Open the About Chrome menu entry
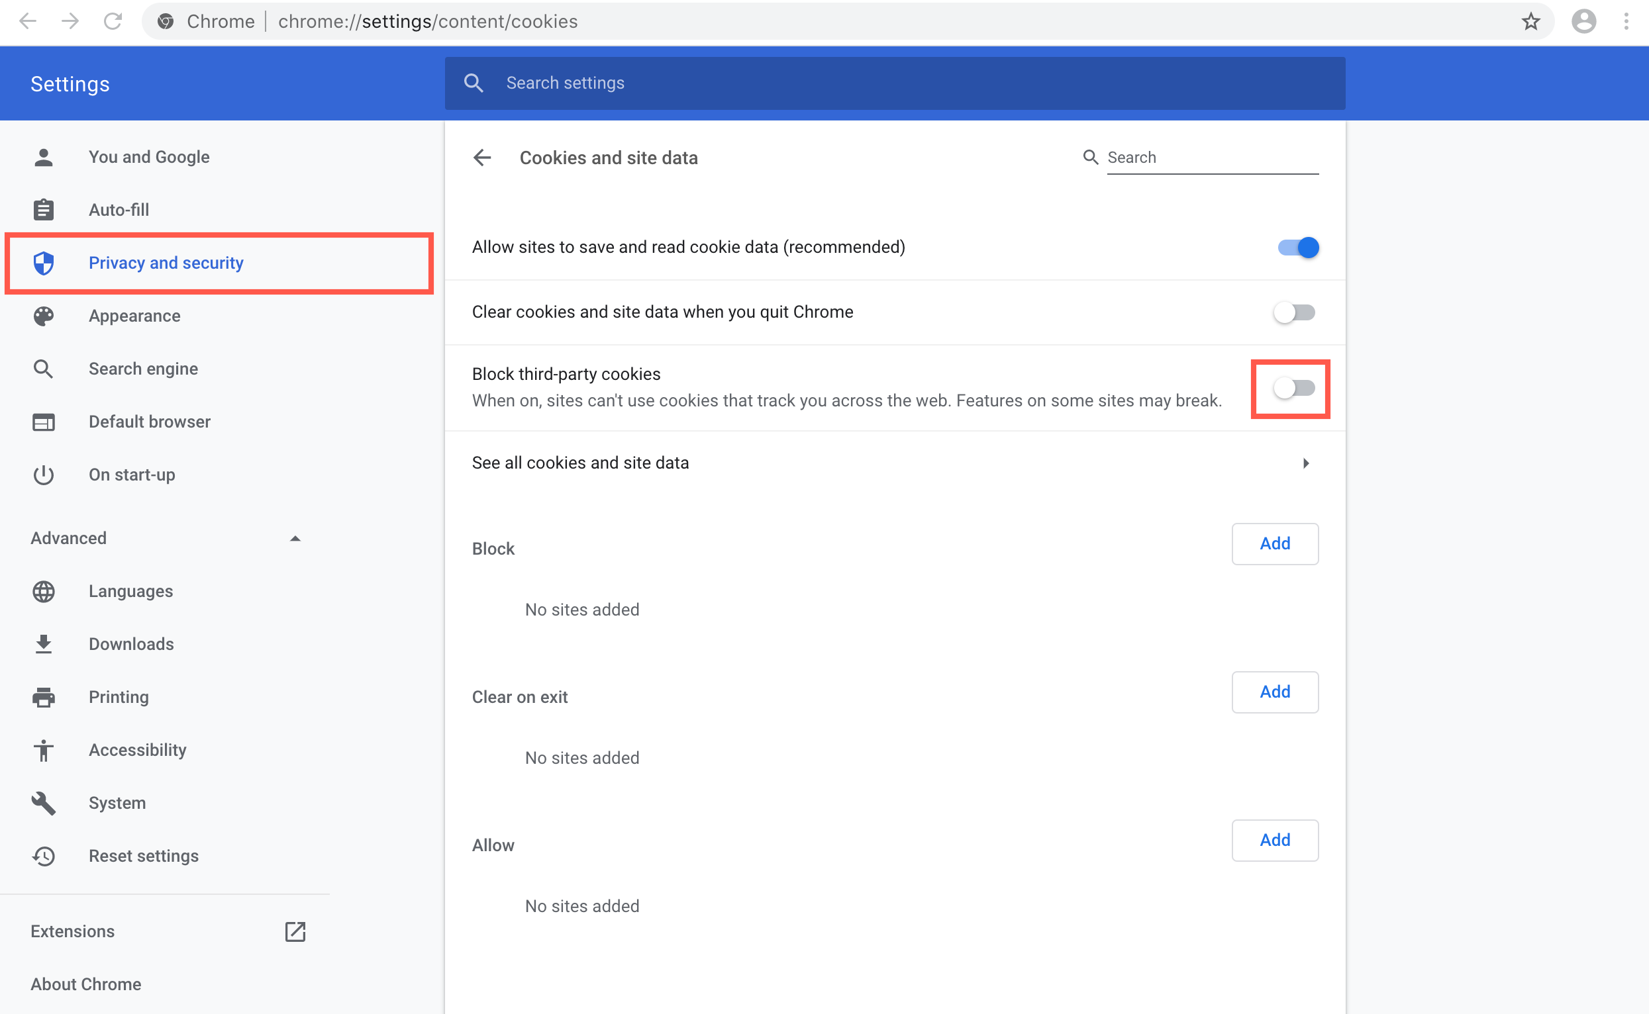This screenshot has height=1014, width=1649. [x=86, y=984]
